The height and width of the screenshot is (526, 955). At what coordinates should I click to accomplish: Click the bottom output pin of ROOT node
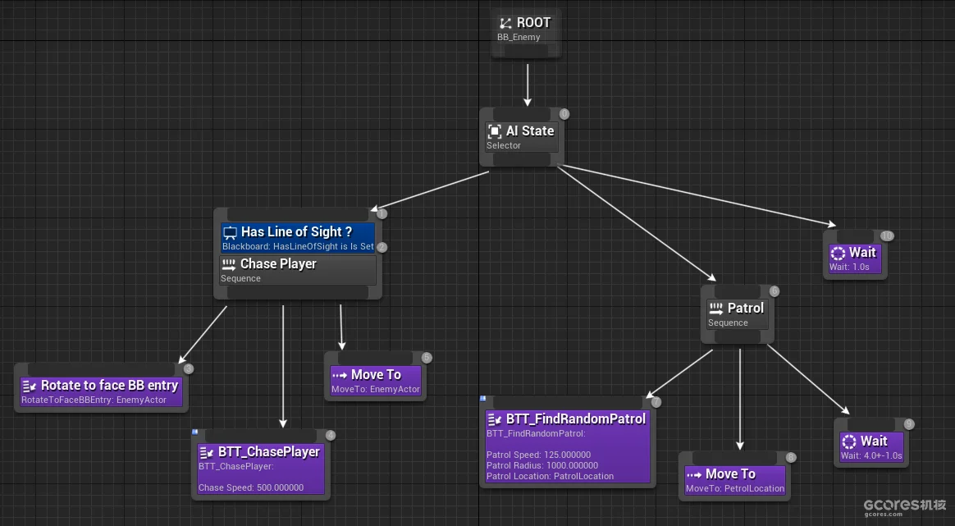pos(527,51)
